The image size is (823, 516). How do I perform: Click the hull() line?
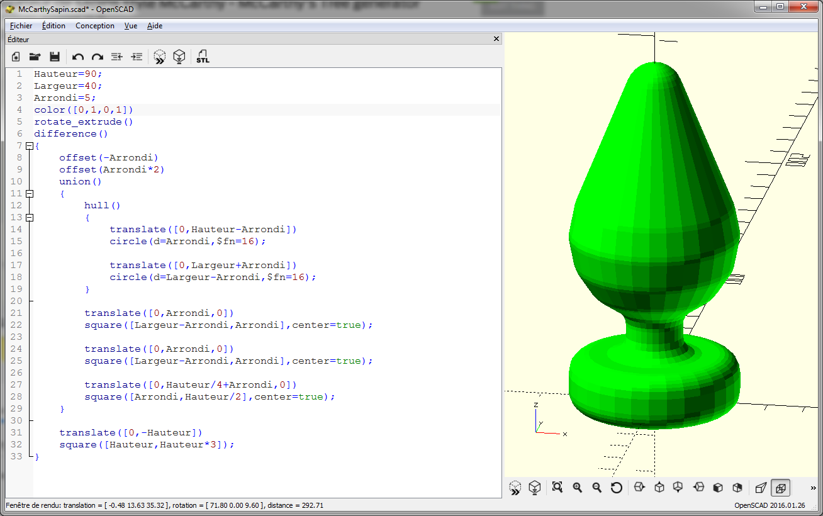pos(103,205)
